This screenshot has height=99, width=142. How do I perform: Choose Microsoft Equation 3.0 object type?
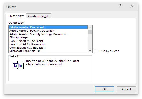48,51
